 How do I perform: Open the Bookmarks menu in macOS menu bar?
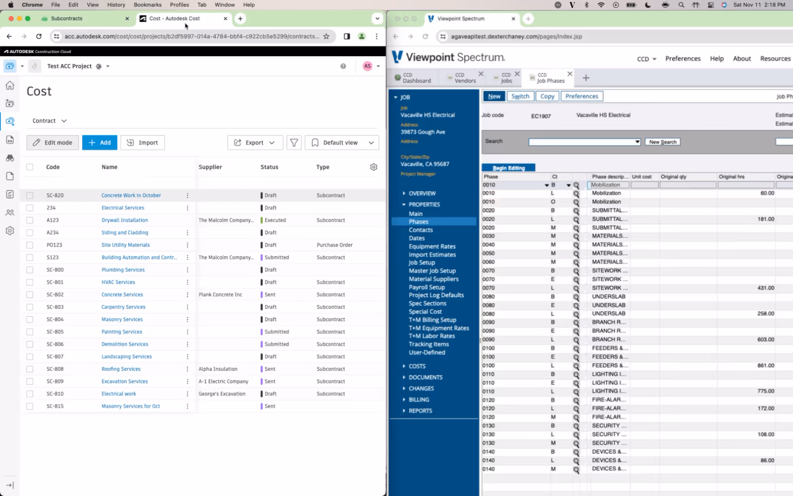click(147, 5)
